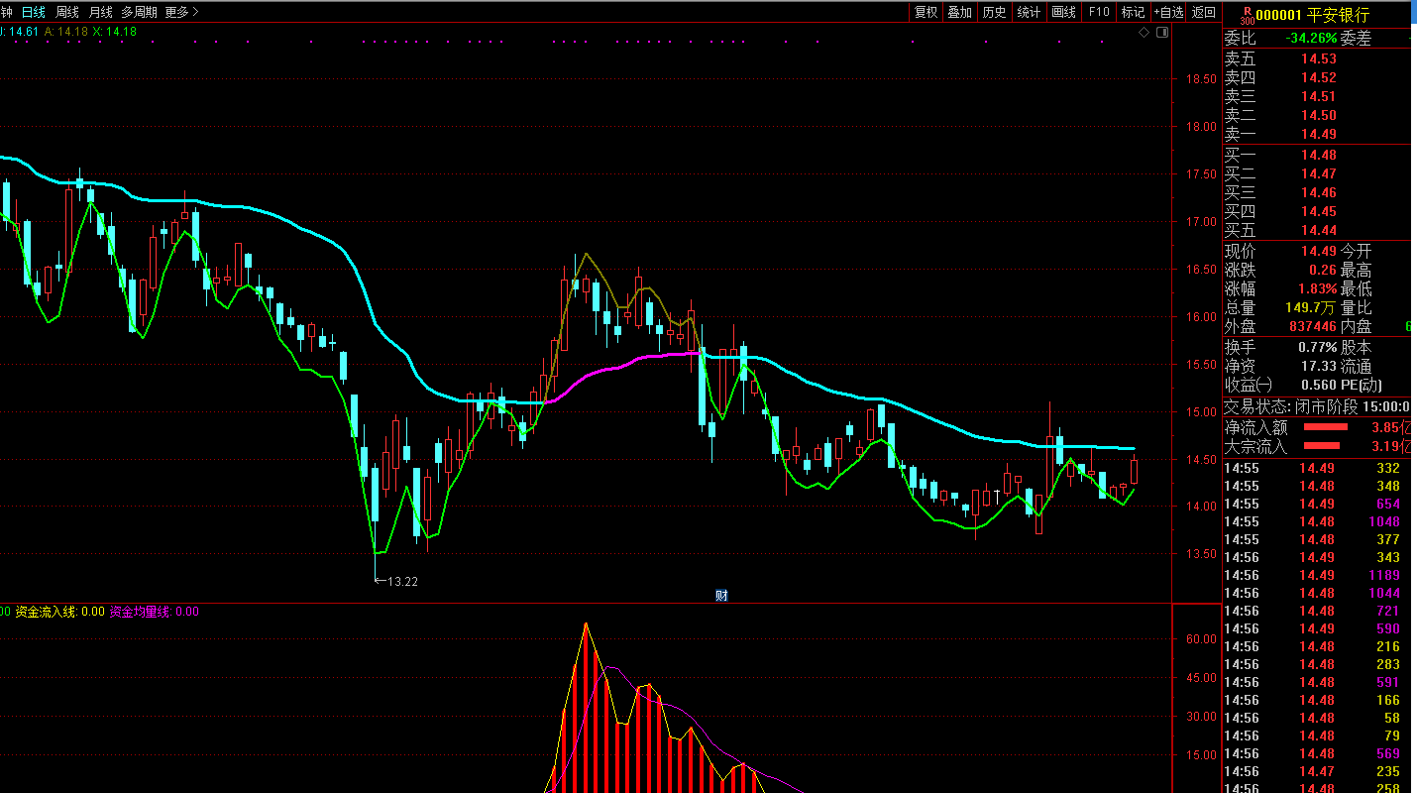The width and height of the screenshot is (1417, 793).
Task: Click the 标记 mark button
Action: coord(1132,12)
